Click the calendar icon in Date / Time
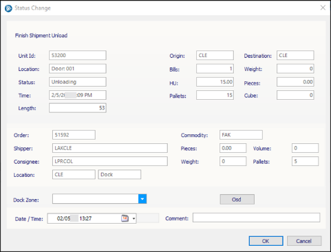Image resolution: width=331 pixels, height=252 pixels. point(125,218)
